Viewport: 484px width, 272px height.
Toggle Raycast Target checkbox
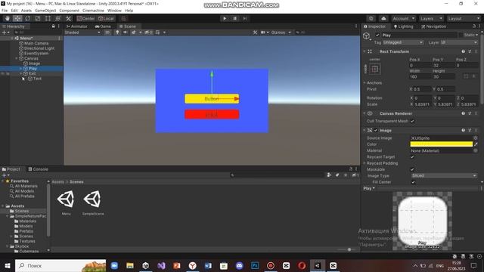[412, 157]
